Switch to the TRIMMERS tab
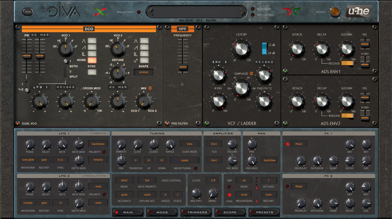The image size is (392, 219). pos(197,212)
